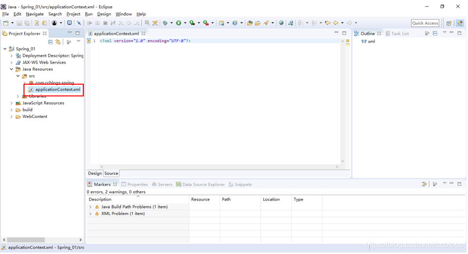Switch to the Properties view tab
Viewport: 468px width, 254px height.
pos(134,184)
